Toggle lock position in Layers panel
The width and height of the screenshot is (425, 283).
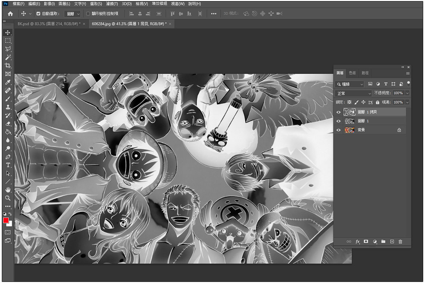[364, 102]
